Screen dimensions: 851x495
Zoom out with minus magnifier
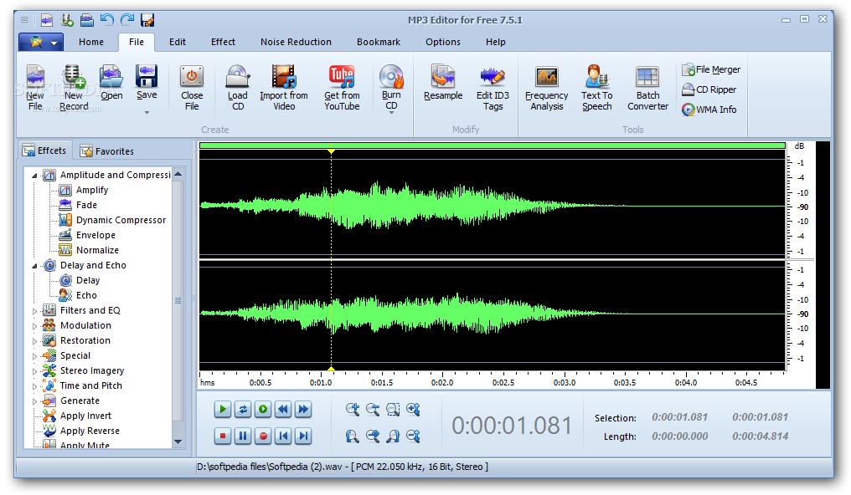pos(373,410)
